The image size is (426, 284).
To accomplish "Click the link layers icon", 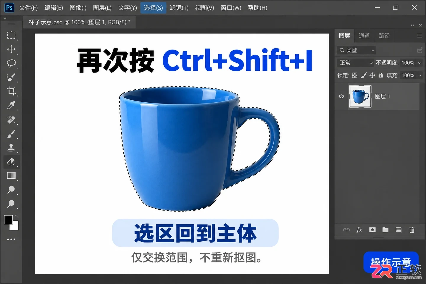I will coord(346,230).
